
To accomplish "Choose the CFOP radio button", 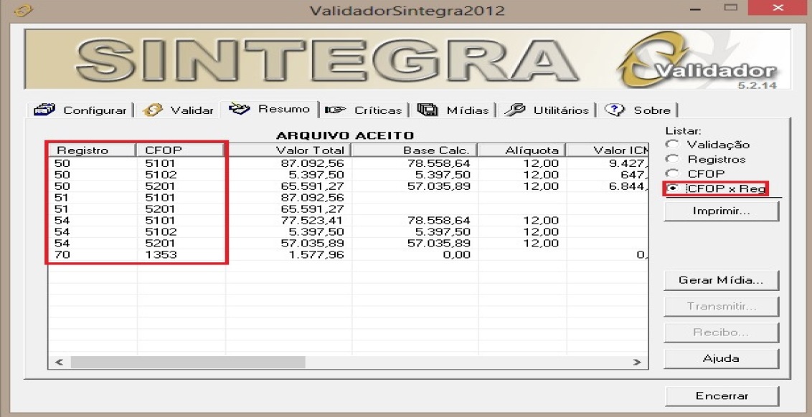I will tap(672, 173).
